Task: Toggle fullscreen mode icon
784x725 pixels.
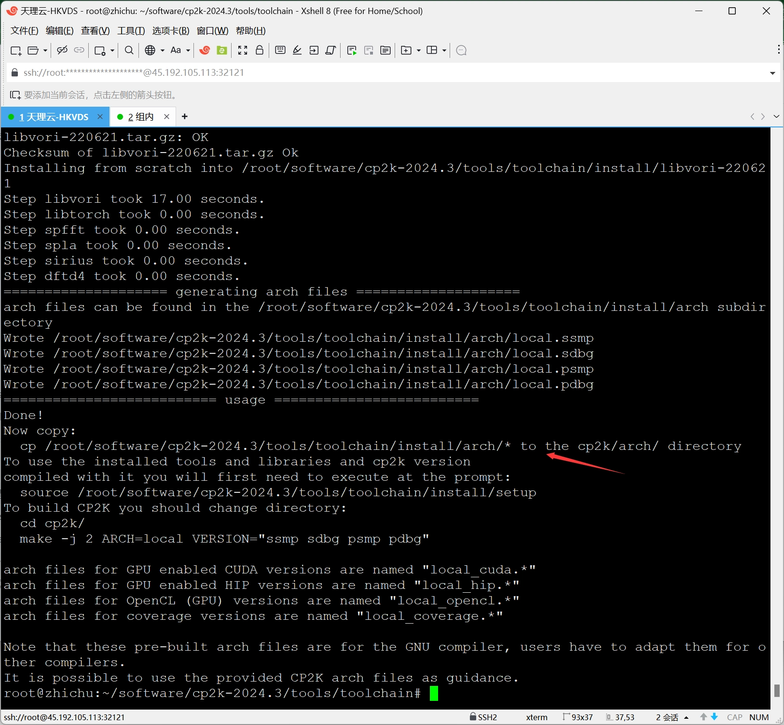Action: click(x=243, y=50)
